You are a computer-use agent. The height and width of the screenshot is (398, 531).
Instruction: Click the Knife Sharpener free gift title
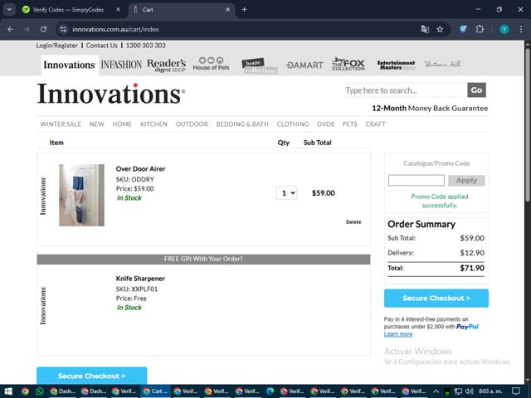tap(140, 279)
